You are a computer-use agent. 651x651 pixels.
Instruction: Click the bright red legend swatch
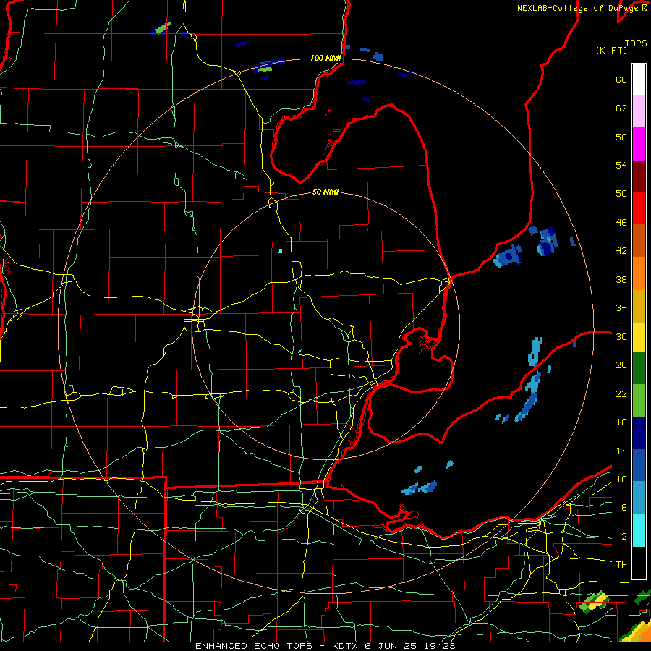click(639, 208)
